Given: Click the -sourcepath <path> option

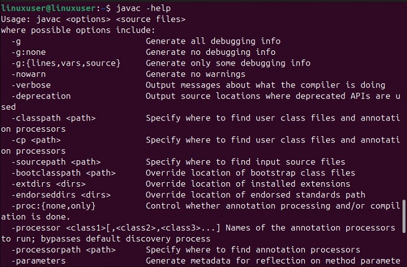Looking at the screenshot, I should pyautogui.click(x=55, y=162).
